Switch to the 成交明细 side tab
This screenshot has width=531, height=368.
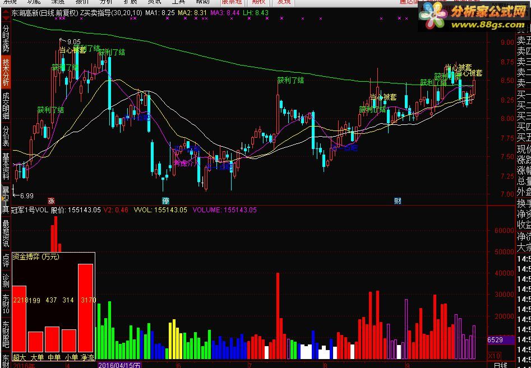pos(6,106)
